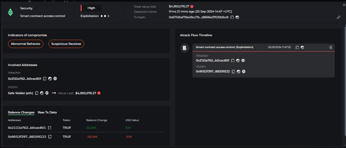
Task: Click the Attack Flow Timeline contract document icon
Action: point(185,48)
